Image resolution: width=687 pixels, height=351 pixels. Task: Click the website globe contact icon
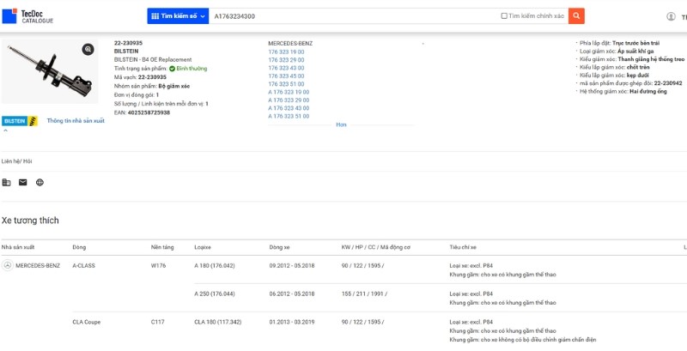(x=40, y=183)
